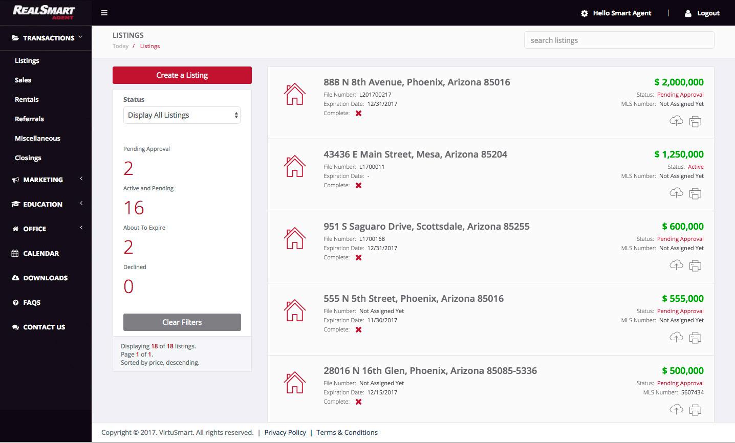Open settings gear next to Hello Smart Agent

585,13
